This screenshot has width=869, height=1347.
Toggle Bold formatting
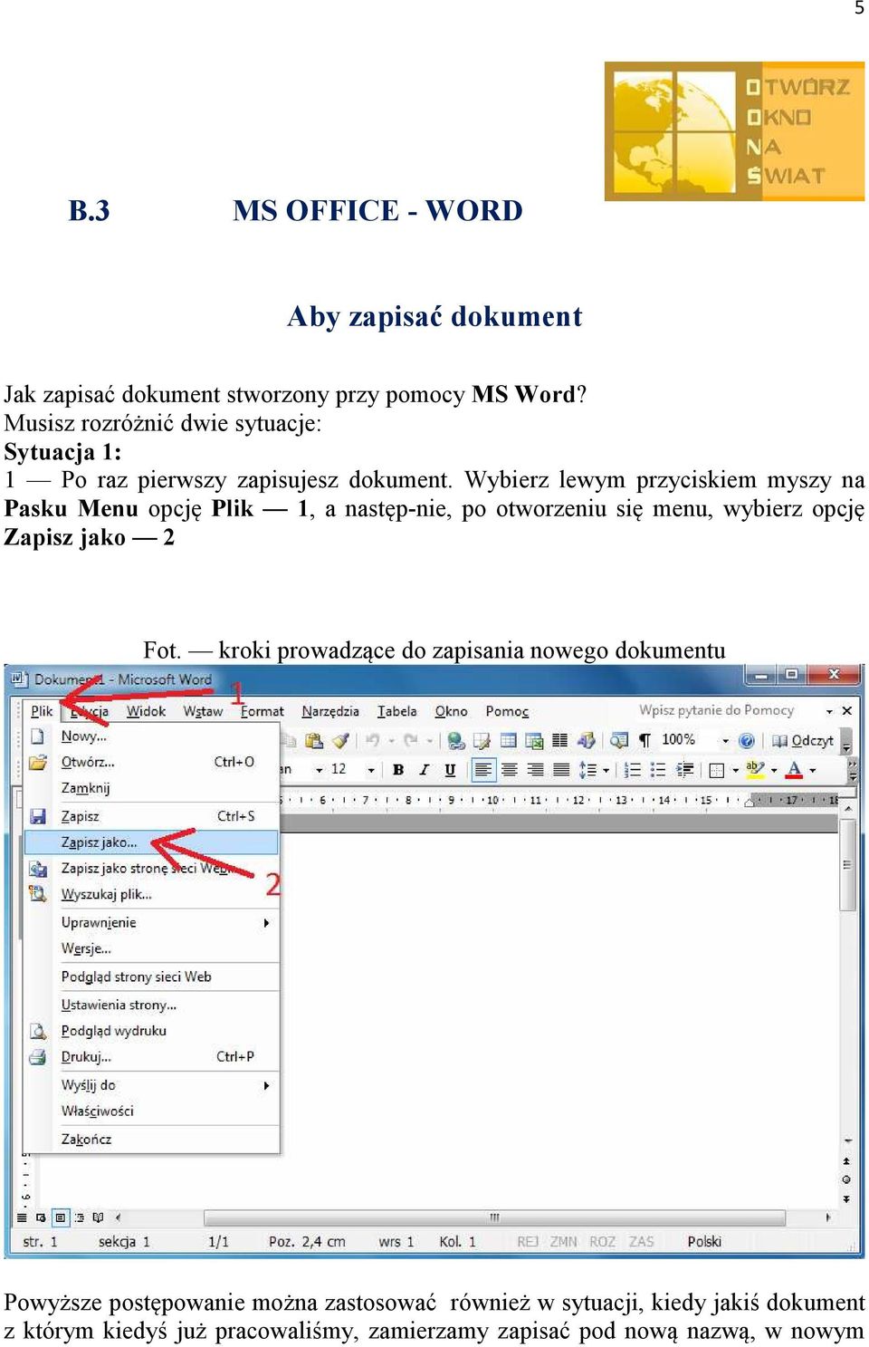398,770
